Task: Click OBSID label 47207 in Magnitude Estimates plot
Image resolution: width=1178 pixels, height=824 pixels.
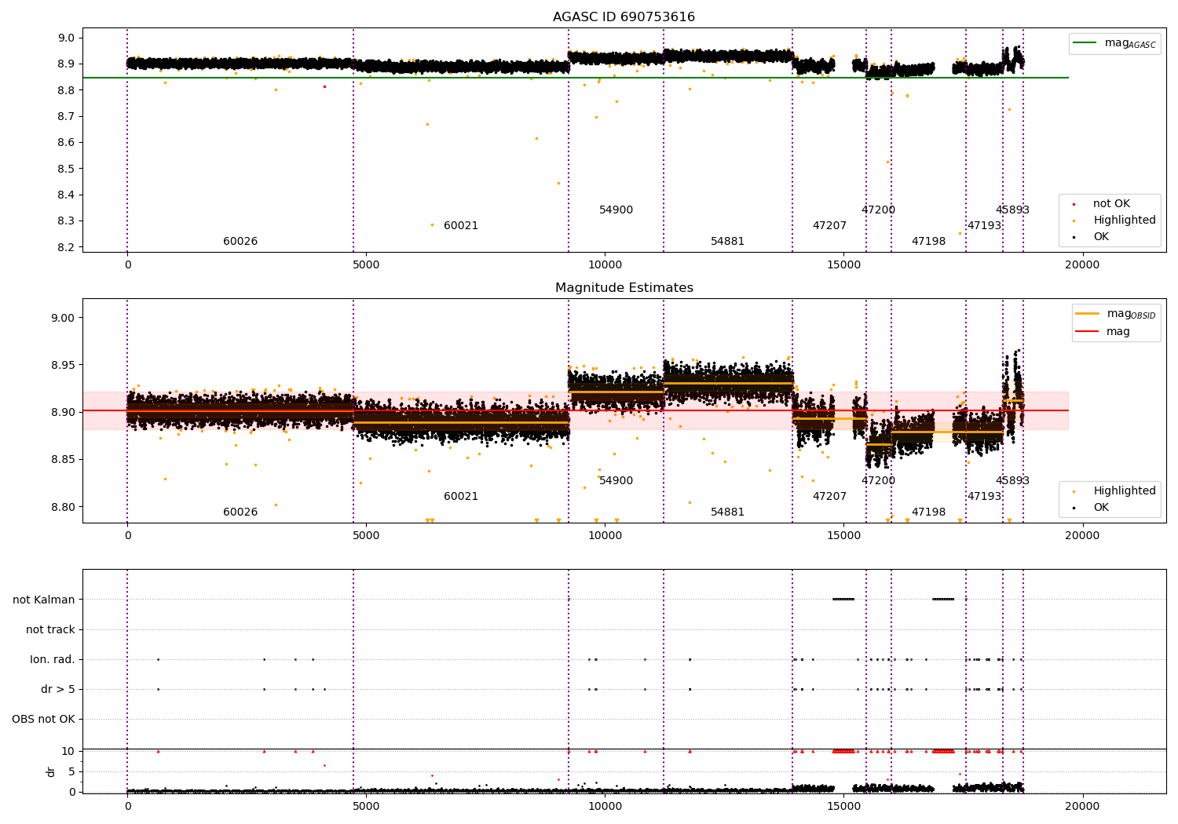Action: click(829, 497)
